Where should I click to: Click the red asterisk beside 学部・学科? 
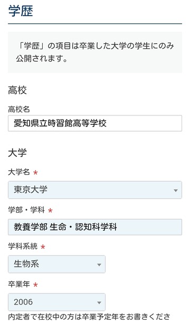click(50, 210)
